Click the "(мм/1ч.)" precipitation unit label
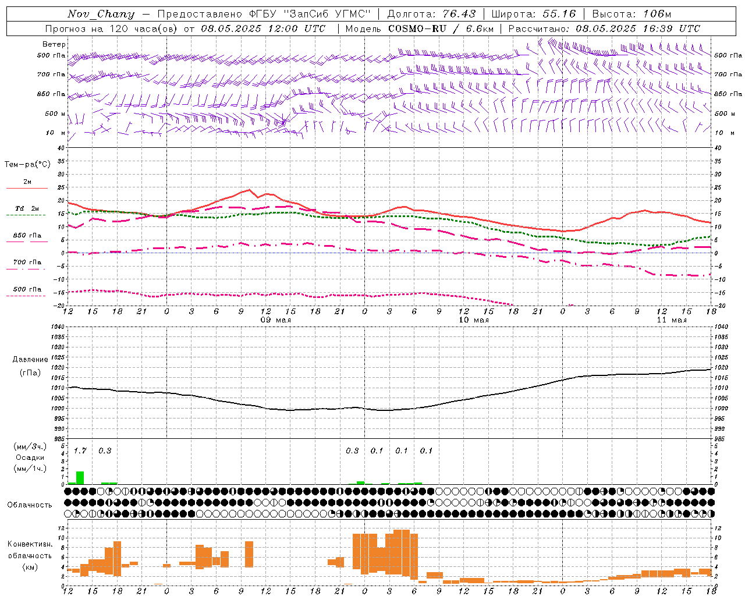The height and width of the screenshot is (596, 745). (30, 469)
